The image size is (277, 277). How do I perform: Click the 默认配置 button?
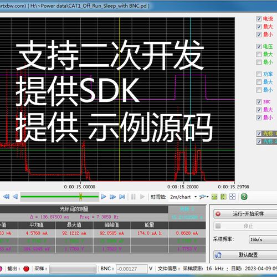pyautogui.click(x=245, y=255)
